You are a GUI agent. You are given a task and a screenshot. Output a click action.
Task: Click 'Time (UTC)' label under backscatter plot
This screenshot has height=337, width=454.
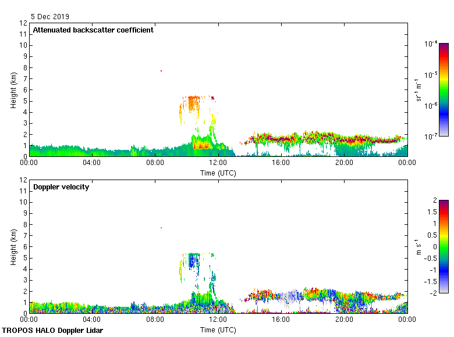(218, 173)
